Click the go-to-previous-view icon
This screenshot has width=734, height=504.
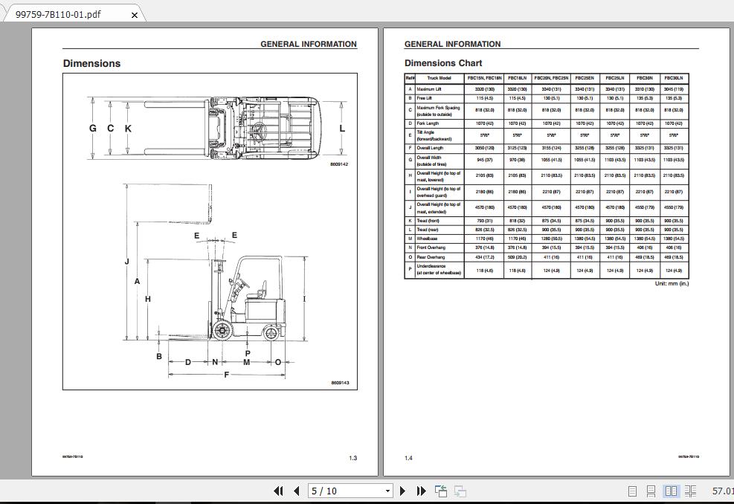pos(440,490)
